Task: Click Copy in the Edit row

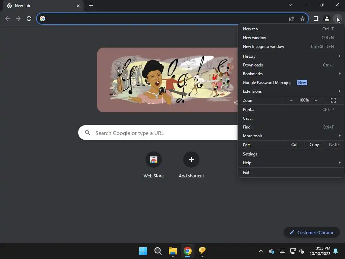Action: 314,145
